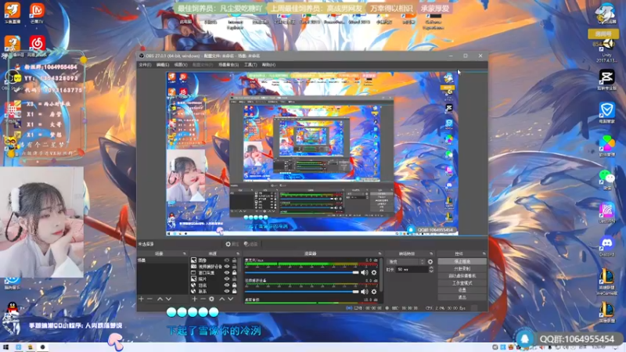Open the 帮助(H) menu in OBS
Screen dimensions: 626x352
click(268, 65)
